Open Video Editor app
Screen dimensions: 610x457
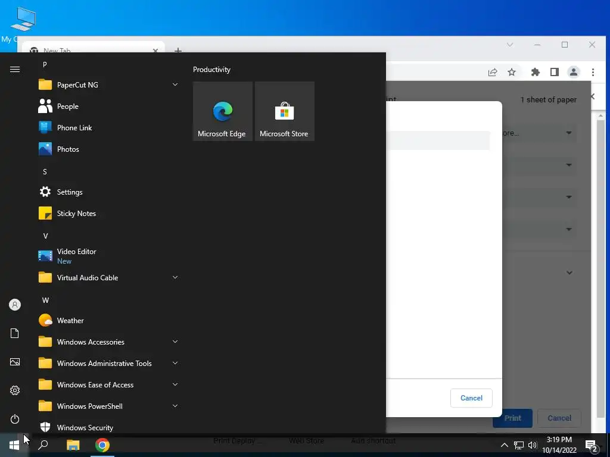108,256
